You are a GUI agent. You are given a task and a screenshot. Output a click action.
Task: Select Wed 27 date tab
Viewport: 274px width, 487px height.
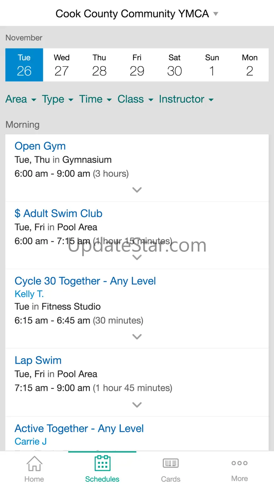[x=62, y=65]
